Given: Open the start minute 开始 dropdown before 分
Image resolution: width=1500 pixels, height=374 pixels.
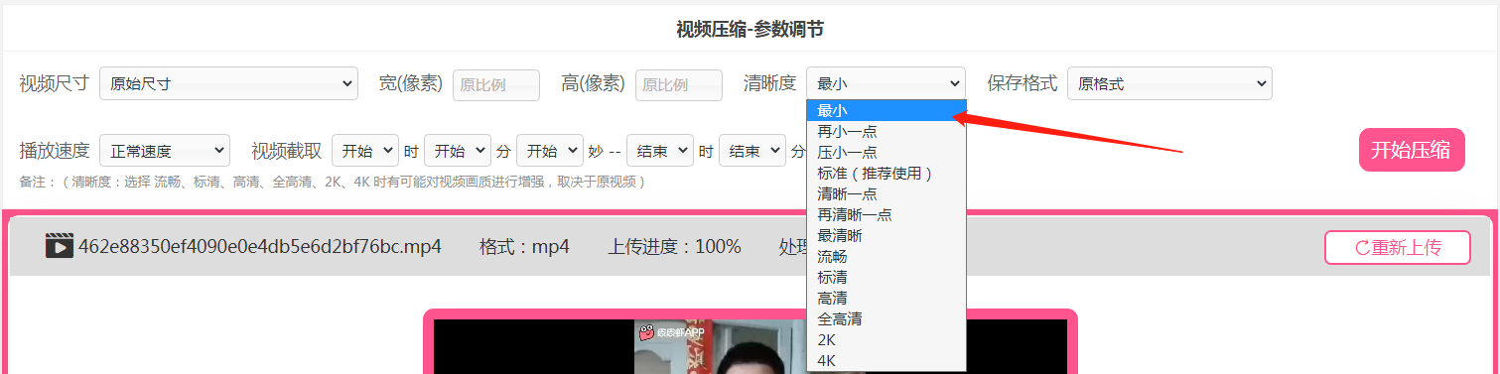Looking at the screenshot, I should pos(458,151).
